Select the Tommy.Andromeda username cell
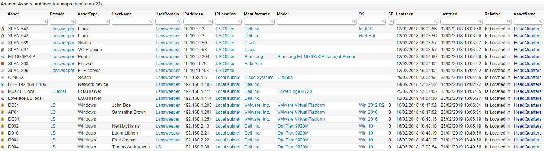Image resolution: width=544 pixels, height=151 pixels. click(x=131, y=147)
